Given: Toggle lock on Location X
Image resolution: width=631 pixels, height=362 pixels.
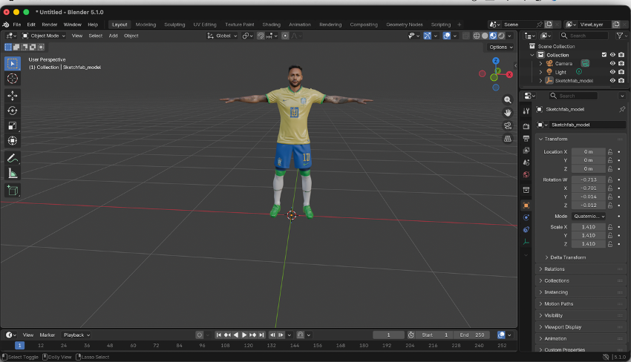Looking at the screenshot, I should [609, 152].
